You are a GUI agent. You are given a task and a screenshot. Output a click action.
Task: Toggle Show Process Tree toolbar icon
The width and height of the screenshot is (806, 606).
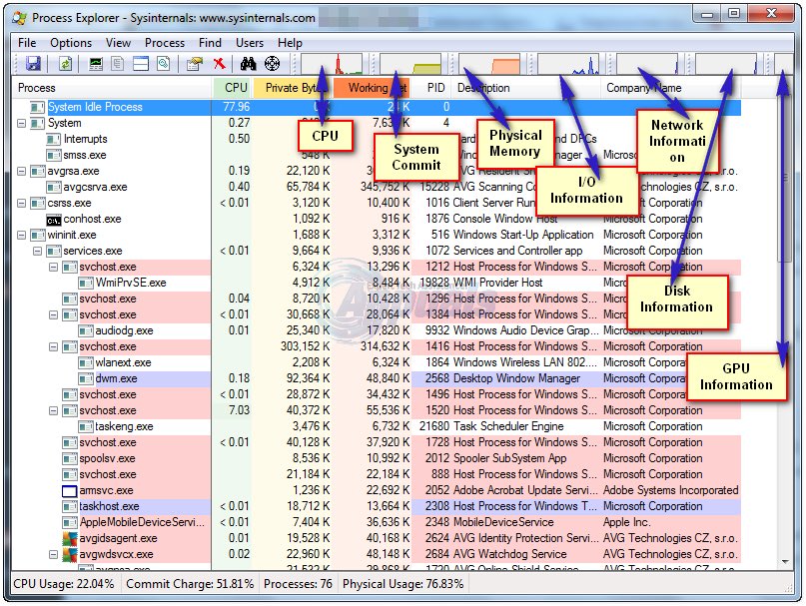(x=118, y=64)
